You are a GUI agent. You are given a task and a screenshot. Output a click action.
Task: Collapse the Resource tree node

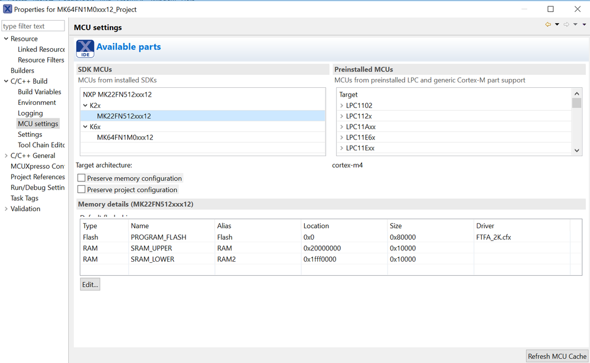6,39
